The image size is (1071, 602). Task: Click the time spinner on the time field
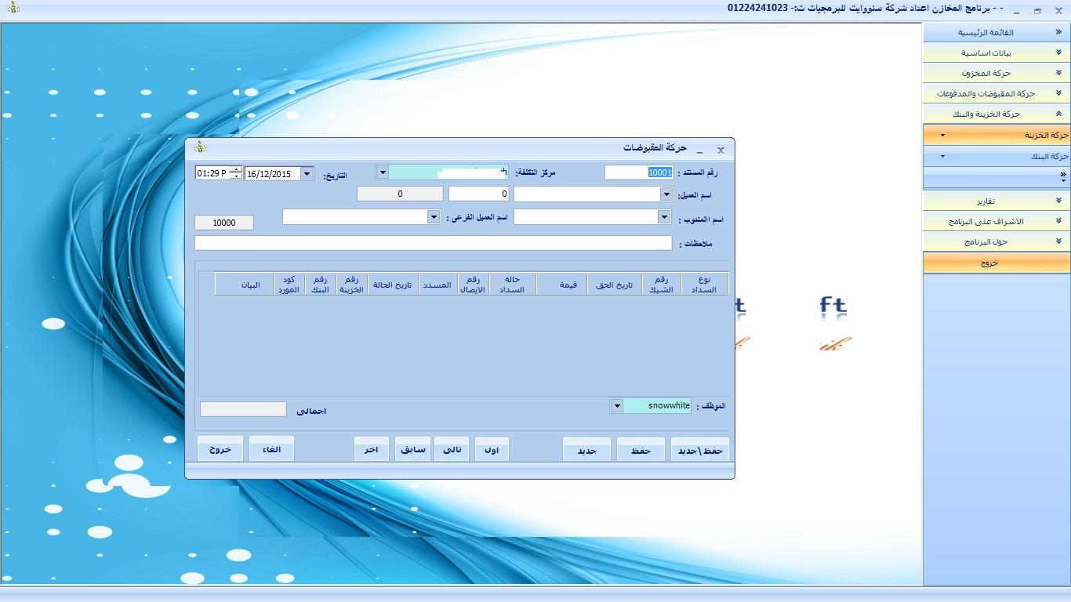click(x=235, y=173)
